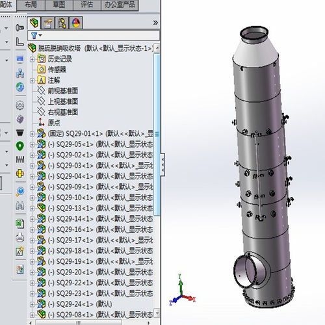Image resolution: width=325 pixels, height=325 pixels.
Task: Click the 传感器 sensors folder icon
Action: pyautogui.click(x=41, y=70)
